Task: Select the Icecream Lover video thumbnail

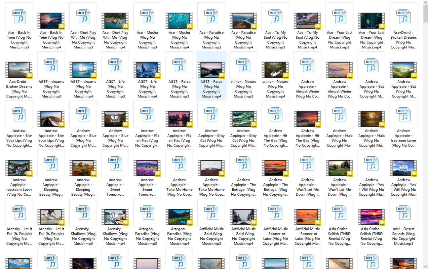Action: [19, 168]
